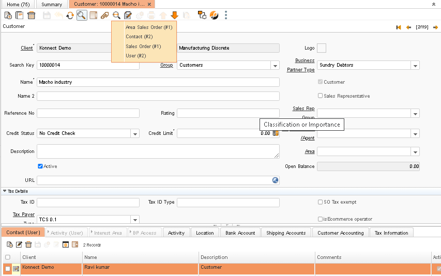
Task: Open the Tax Information detail tab
Action: (x=391, y=233)
